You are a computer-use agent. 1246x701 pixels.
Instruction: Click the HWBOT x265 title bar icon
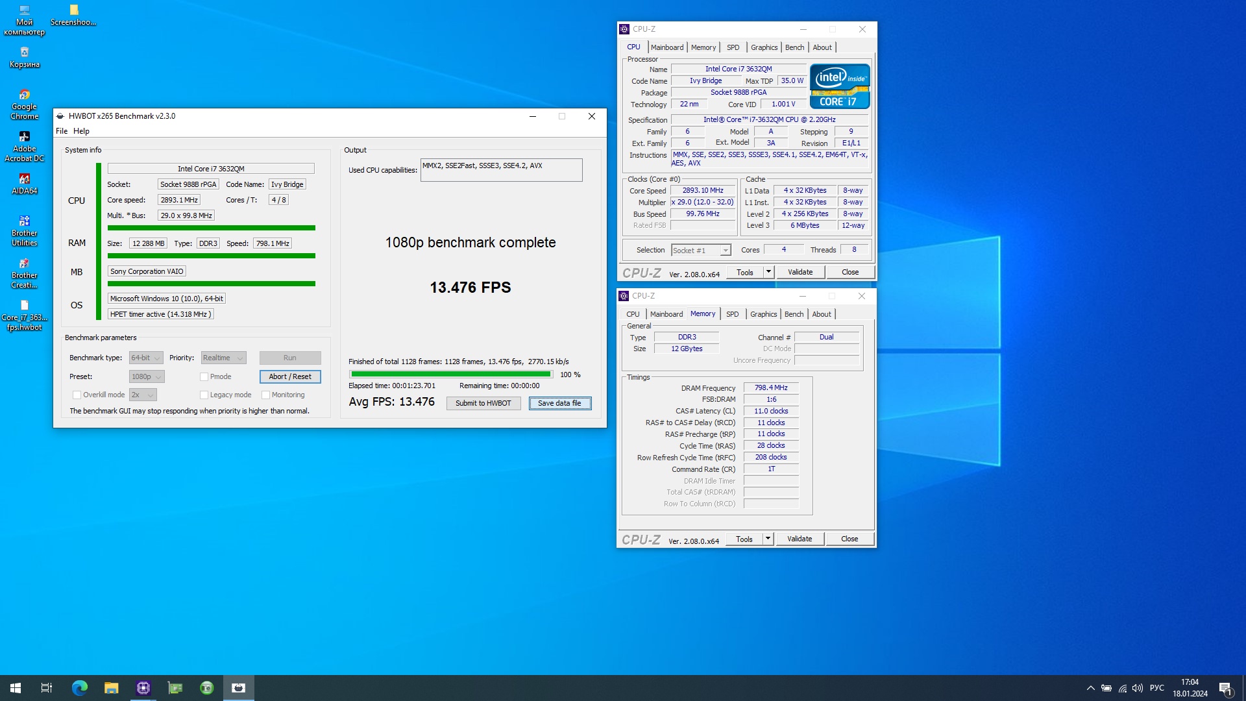pos(60,116)
